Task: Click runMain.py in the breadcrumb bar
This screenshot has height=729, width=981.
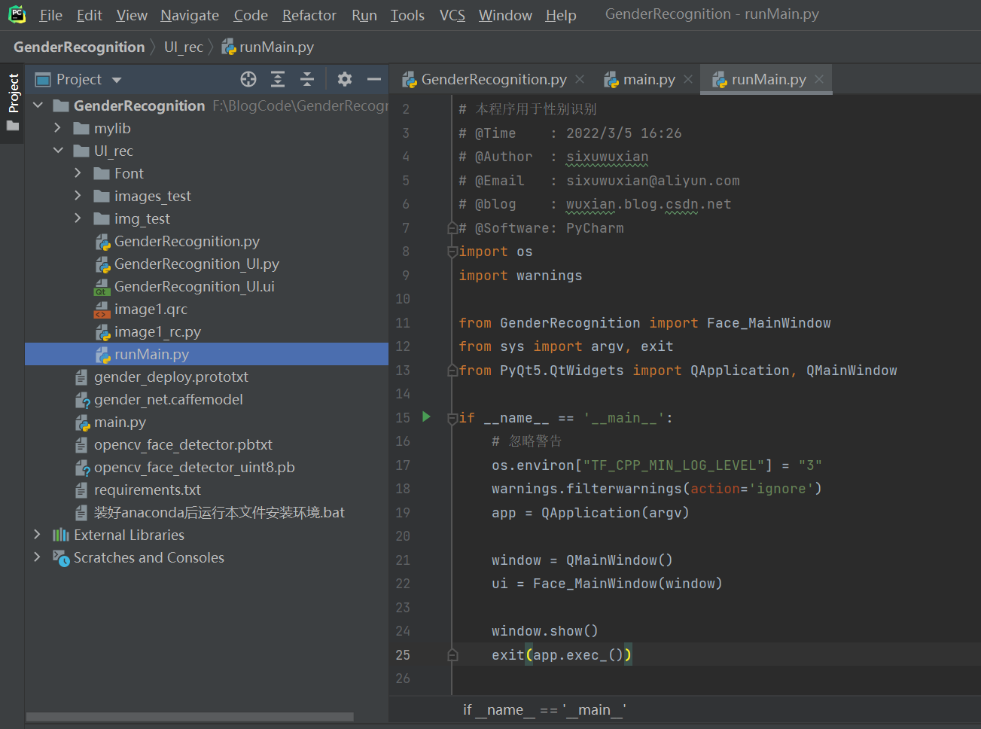Action: click(268, 47)
